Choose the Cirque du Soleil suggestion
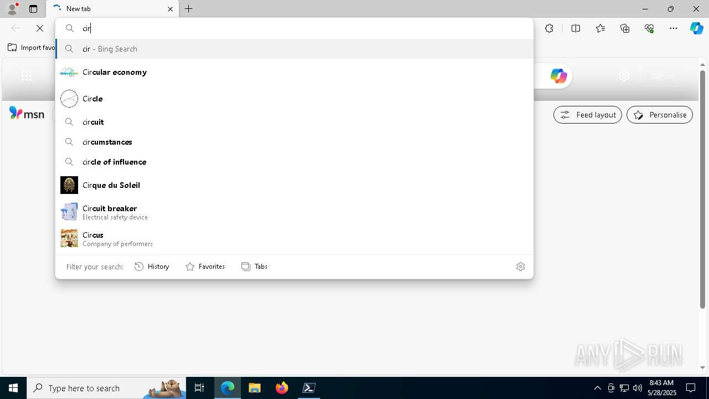709x399 pixels. [x=294, y=185]
